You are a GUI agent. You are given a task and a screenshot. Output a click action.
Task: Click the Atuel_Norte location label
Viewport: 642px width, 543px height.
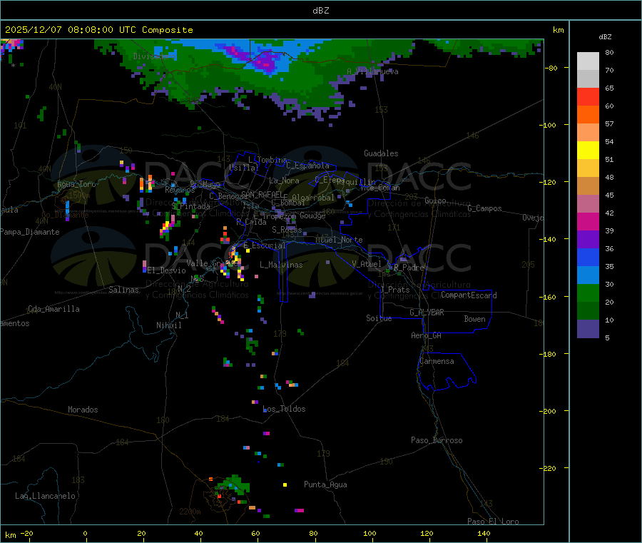[339, 240]
